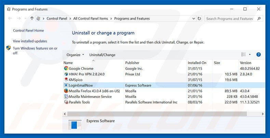Click the 228 KB size cell
Image resolution: width=270 pixels, height=138 pixels.
(232, 97)
